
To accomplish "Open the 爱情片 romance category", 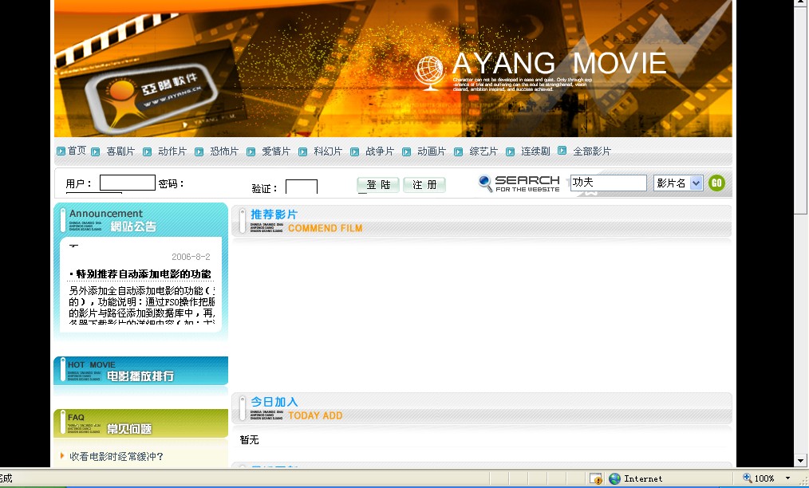I will 276,152.
